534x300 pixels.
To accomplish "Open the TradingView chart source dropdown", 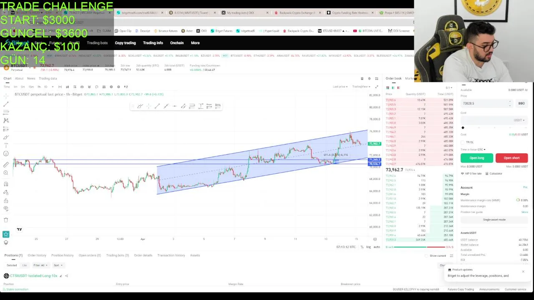I will [361, 87].
